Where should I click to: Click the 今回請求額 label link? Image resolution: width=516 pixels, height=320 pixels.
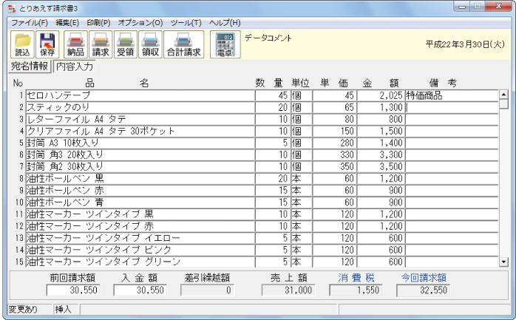pos(424,278)
